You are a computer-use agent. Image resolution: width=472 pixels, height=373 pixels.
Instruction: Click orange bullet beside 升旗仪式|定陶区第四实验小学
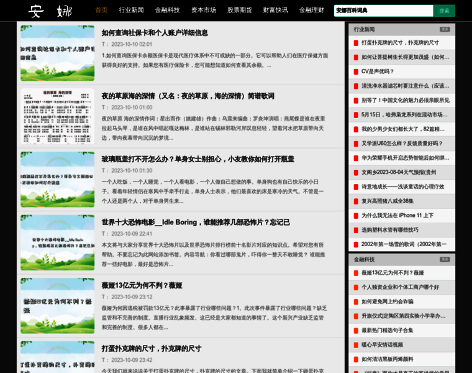pyautogui.click(x=356, y=316)
